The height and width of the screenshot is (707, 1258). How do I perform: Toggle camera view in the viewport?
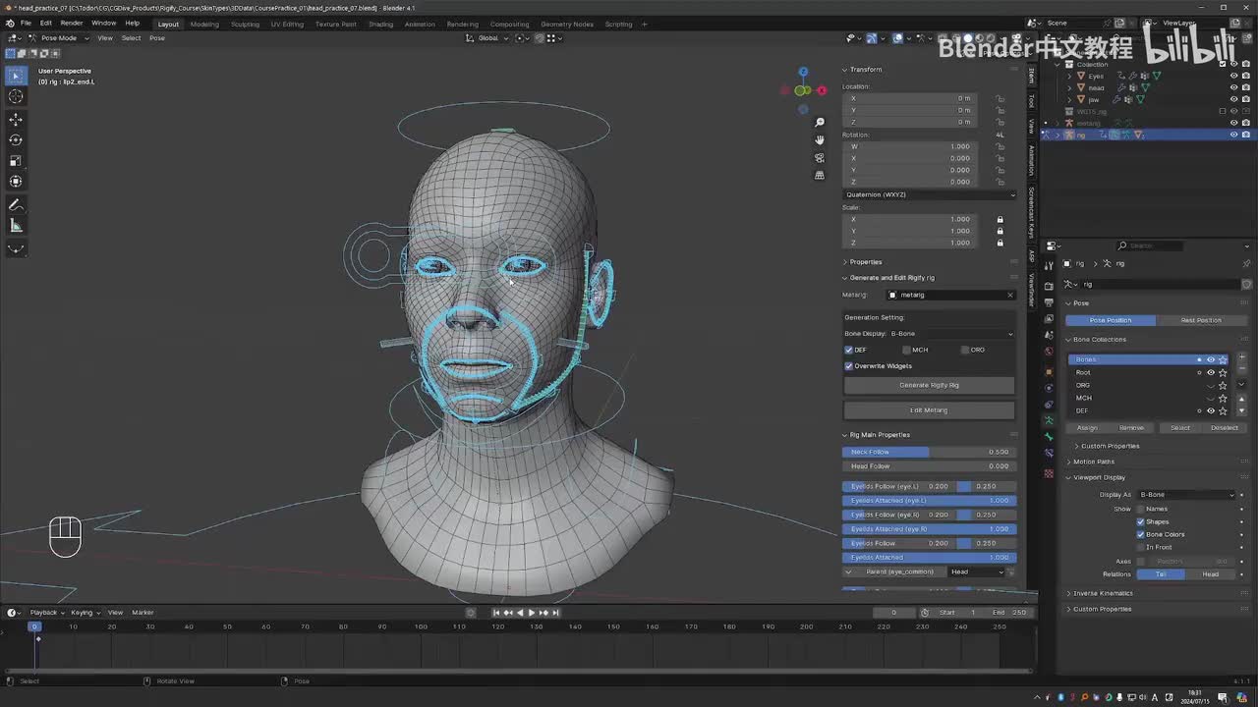820,157
